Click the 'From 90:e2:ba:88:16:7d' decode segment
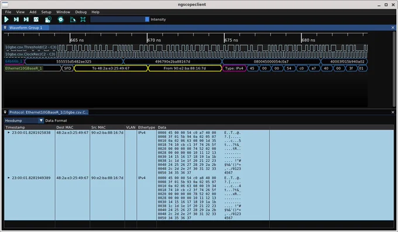The width and height of the screenshot is (398, 232). tap(184, 68)
